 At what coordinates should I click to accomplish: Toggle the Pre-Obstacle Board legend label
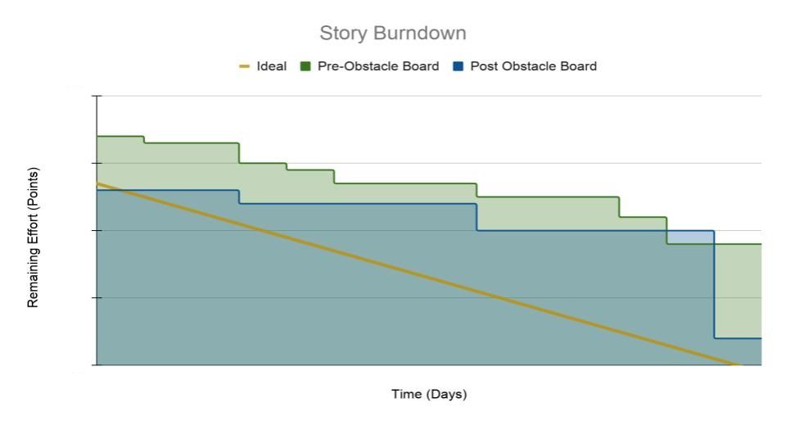click(x=378, y=66)
